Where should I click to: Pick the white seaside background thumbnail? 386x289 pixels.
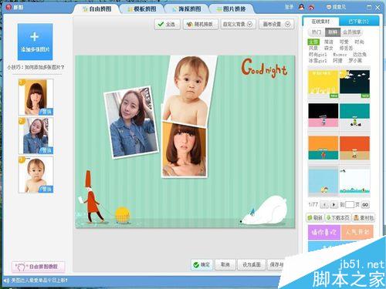click(x=354, y=180)
